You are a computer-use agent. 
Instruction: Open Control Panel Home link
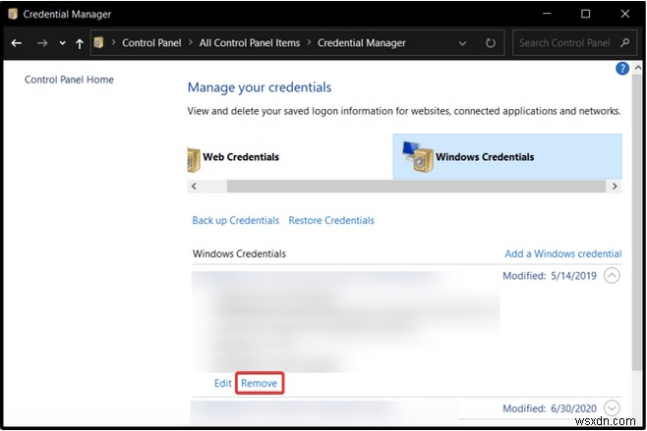pos(69,80)
